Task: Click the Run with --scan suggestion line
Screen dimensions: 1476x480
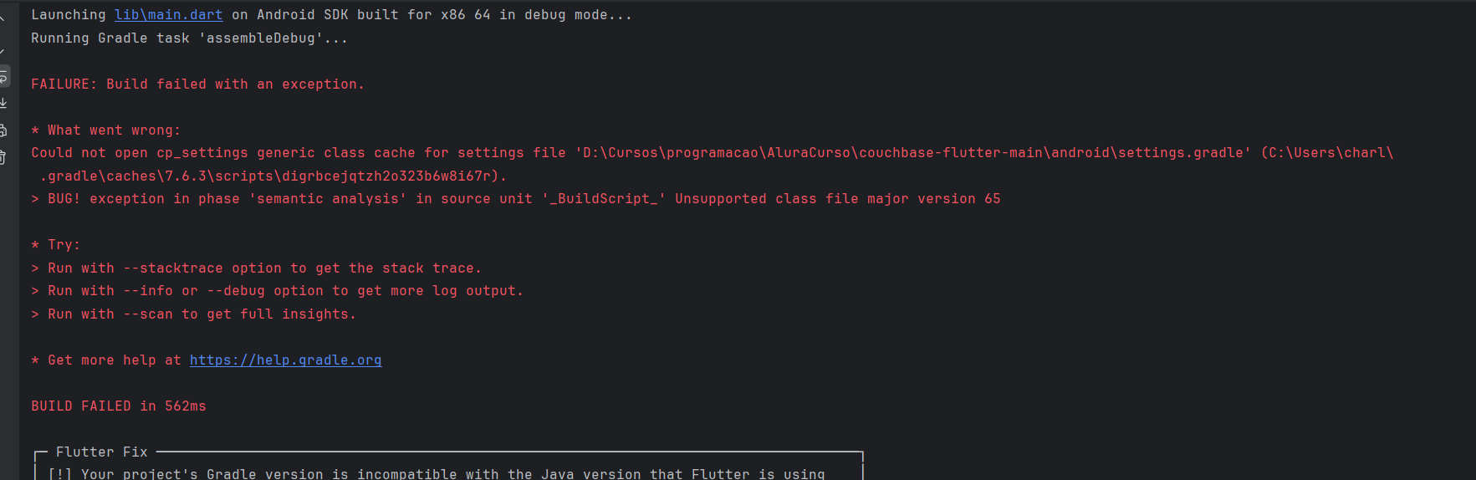Action: 193,314
